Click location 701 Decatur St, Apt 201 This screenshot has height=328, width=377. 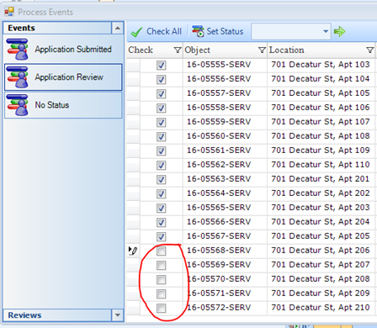[321, 179]
